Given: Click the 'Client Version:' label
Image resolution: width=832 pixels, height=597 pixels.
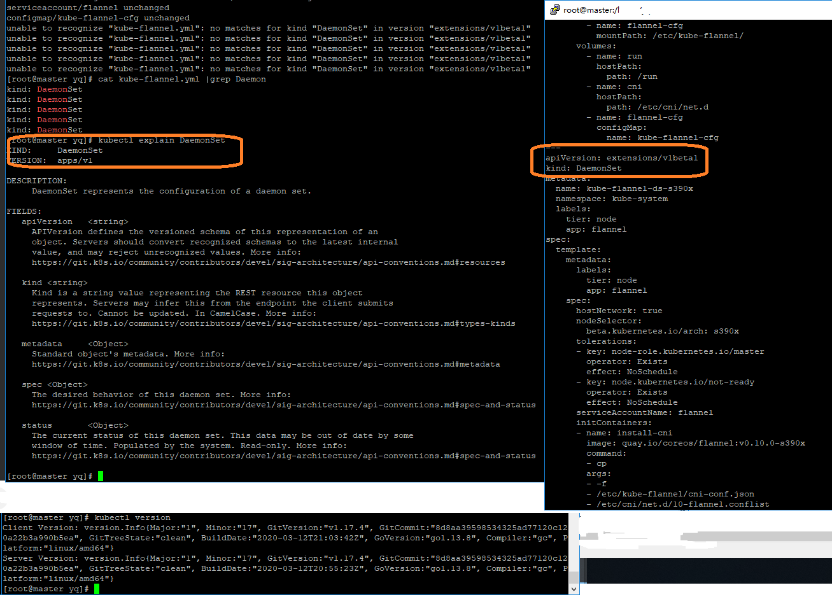Looking at the screenshot, I should pyautogui.click(x=41, y=528).
